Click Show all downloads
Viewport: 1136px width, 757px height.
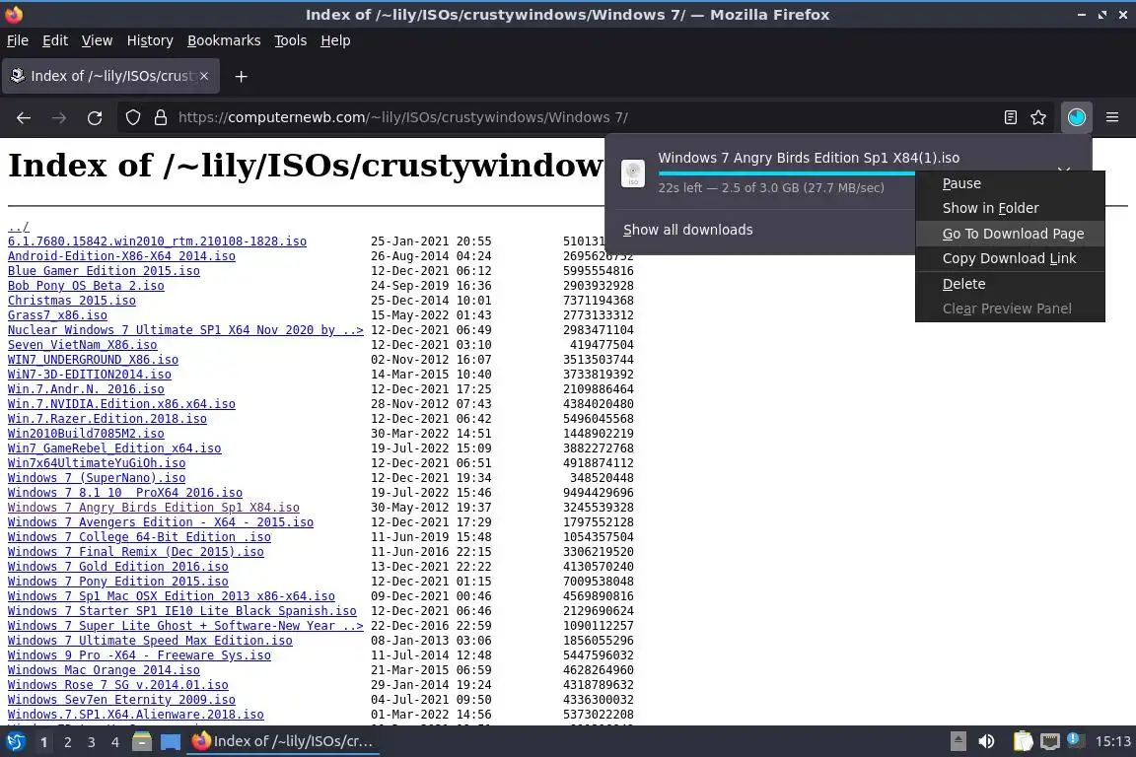[687, 230]
